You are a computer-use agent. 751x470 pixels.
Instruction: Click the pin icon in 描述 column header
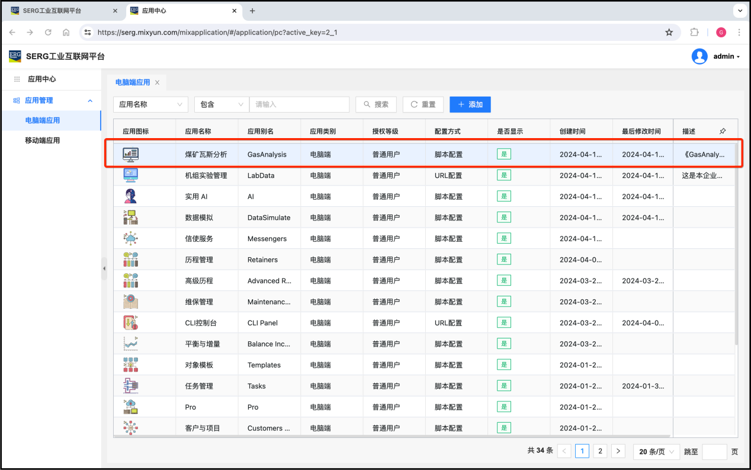(722, 131)
